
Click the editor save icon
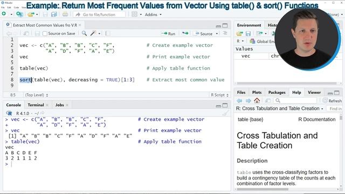click(x=37, y=33)
